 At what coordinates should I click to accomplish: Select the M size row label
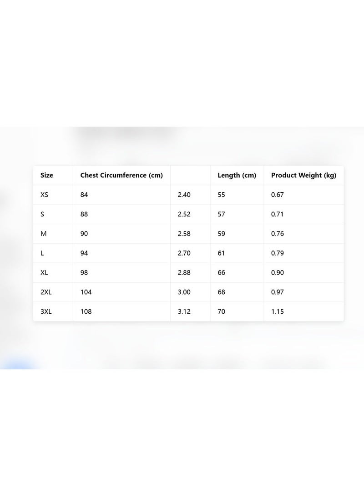[x=43, y=234]
